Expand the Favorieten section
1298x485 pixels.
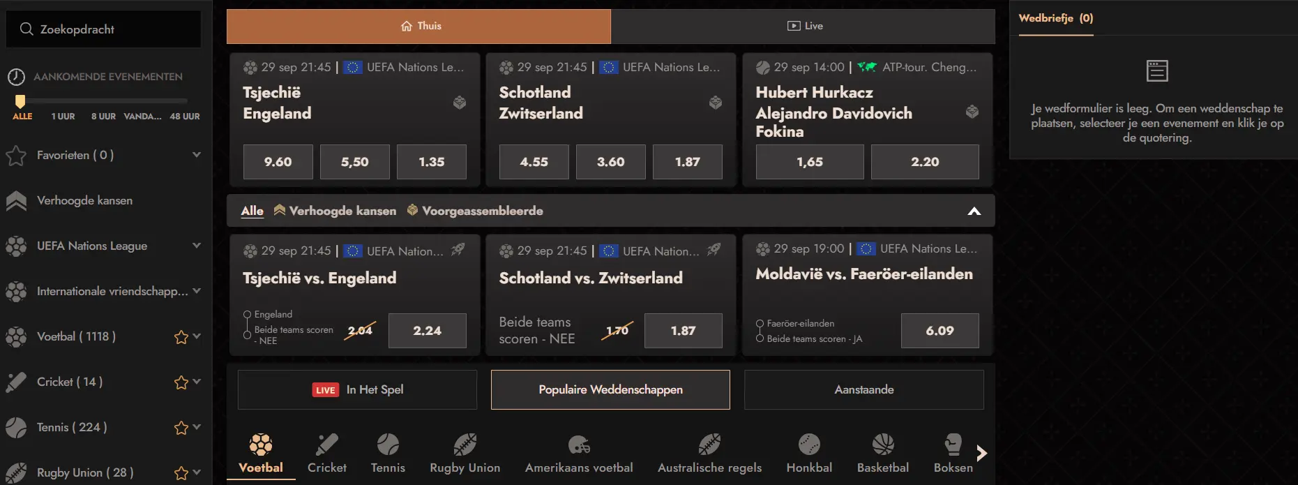tap(197, 155)
